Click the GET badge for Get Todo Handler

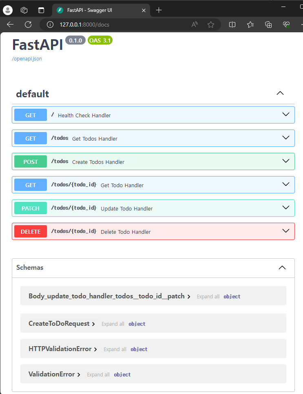(31, 185)
